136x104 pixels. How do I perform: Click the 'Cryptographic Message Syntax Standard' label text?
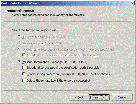[68, 50]
